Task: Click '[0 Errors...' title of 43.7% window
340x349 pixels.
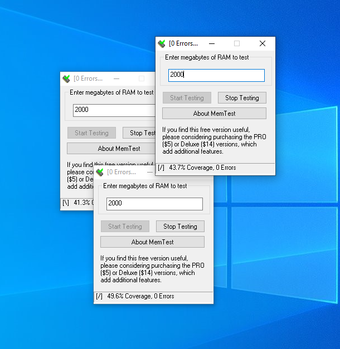Action: [x=183, y=43]
